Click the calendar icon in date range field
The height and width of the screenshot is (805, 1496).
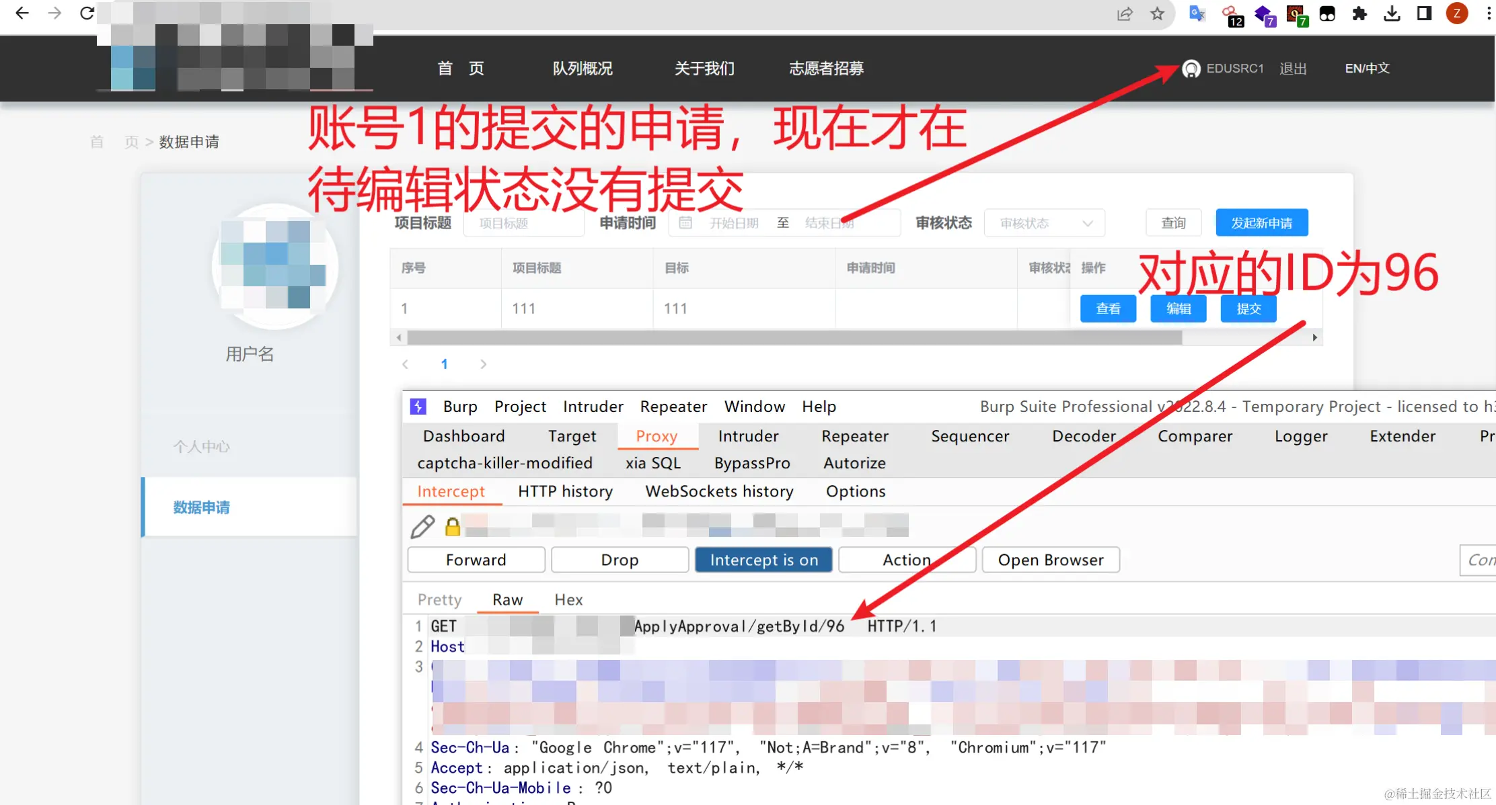click(x=685, y=223)
